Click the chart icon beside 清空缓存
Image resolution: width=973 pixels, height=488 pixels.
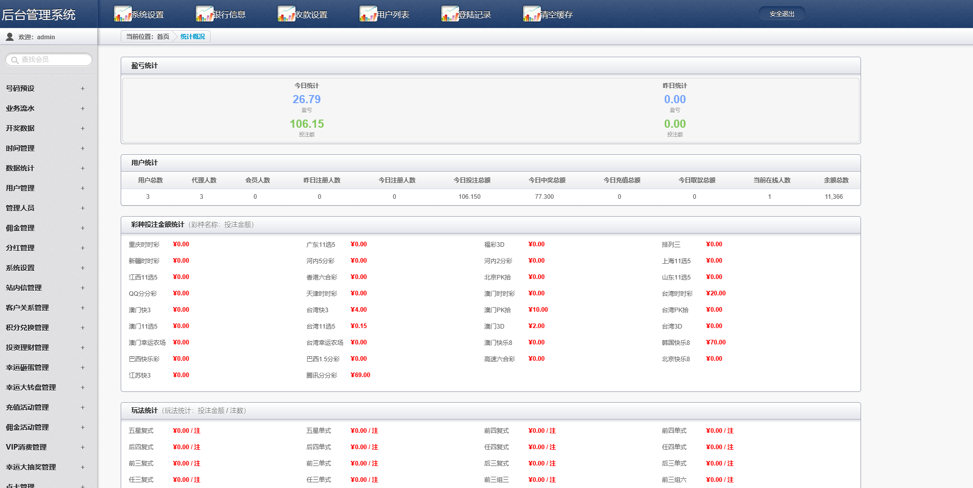(x=532, y=14)
